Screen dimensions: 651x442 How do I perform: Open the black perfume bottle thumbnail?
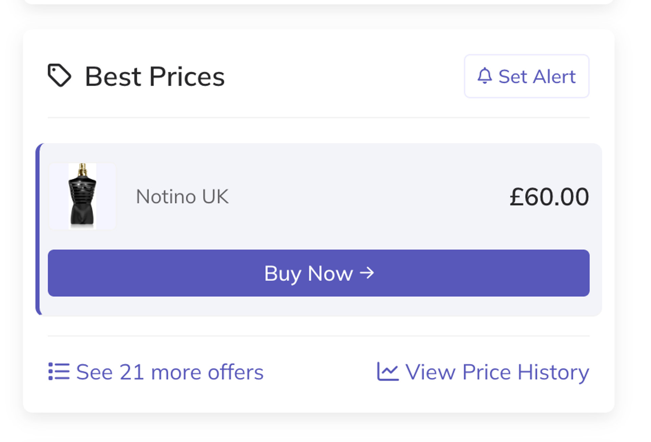coord(82,197)
